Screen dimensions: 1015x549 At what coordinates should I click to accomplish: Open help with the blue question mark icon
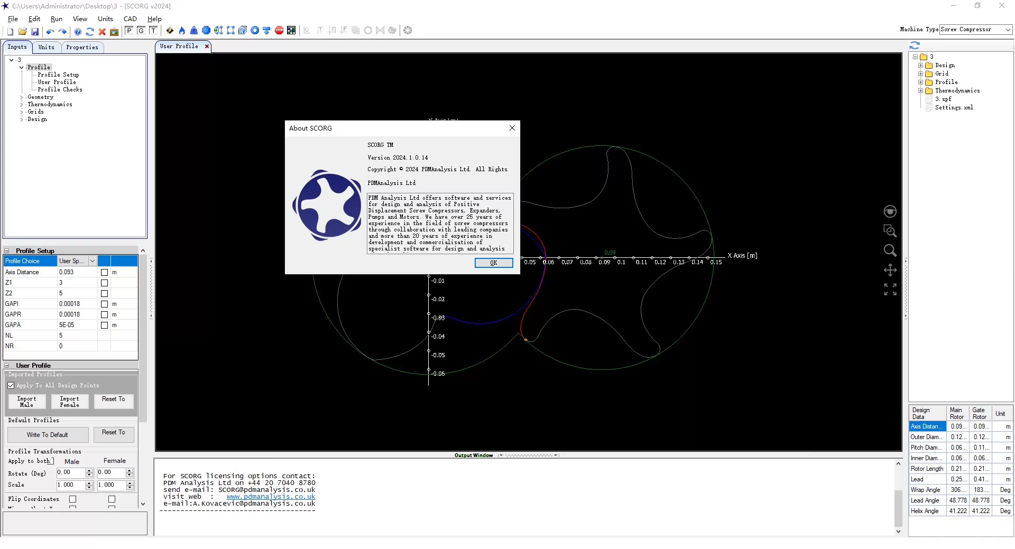78,32
